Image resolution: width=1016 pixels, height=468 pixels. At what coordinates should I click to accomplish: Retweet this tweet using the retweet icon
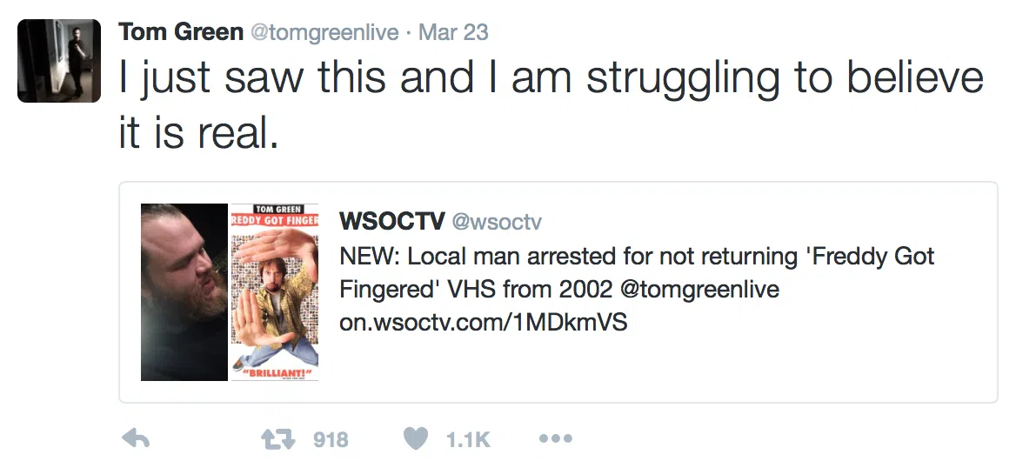coord(278,439)
